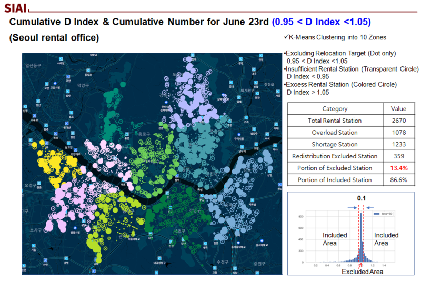Click the SIAI logo in the header
The height and width of the screenshot is (281, 421).
[x=15, y=8]
